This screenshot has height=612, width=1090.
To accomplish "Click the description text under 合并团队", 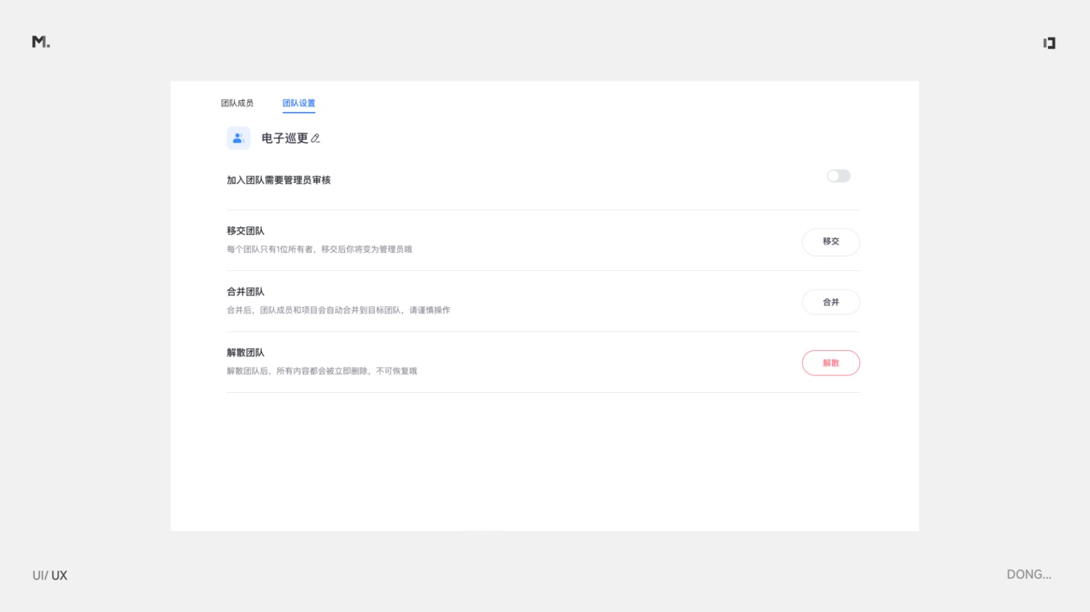I will pos(338,310).
